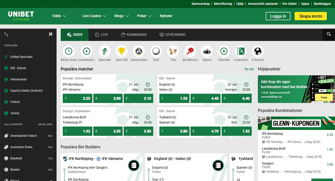Switch to the KOMMANDE tab
This screenshot has height=181, width=335.
pyautogui.click(x=134, y=35)
